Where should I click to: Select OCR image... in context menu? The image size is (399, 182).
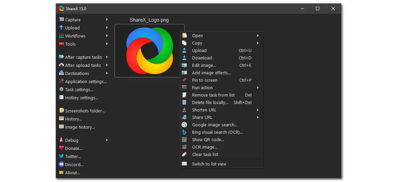205,147
